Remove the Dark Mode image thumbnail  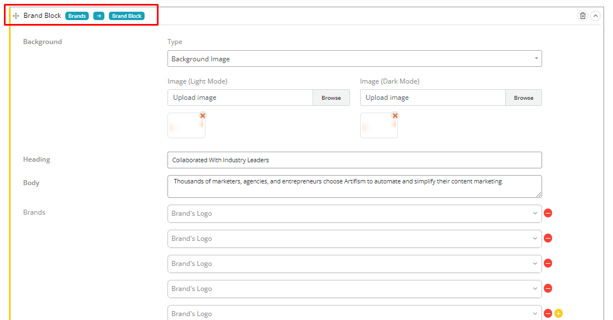pyautogui.click(x=395, y=115)
